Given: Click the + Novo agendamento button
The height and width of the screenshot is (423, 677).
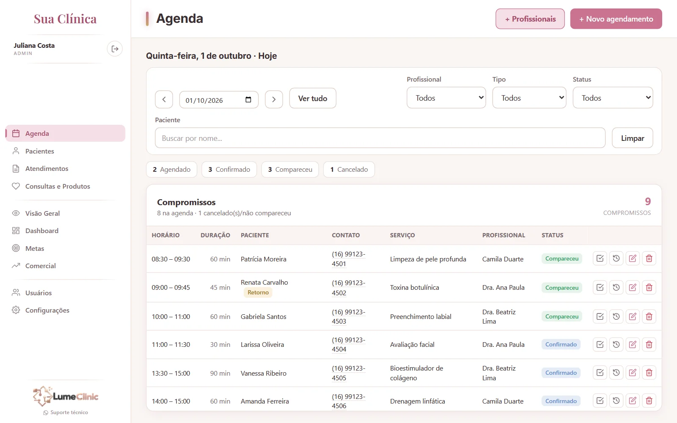Looking at the screenshot, I should (x=616, y=19).
